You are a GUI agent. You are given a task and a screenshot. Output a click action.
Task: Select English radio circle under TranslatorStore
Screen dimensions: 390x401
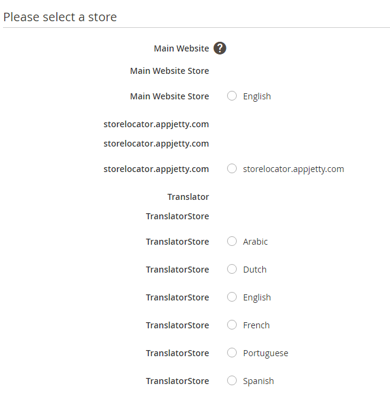pos(232,297)
